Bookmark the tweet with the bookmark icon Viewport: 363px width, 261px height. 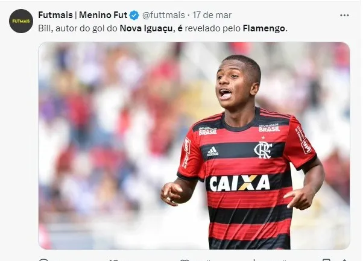tap(326, 260)
